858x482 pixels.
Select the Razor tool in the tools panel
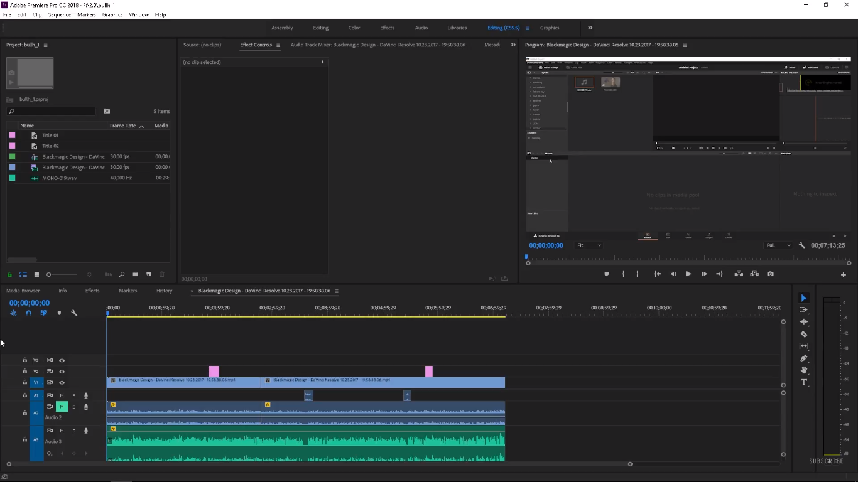(x=803, y=334)
